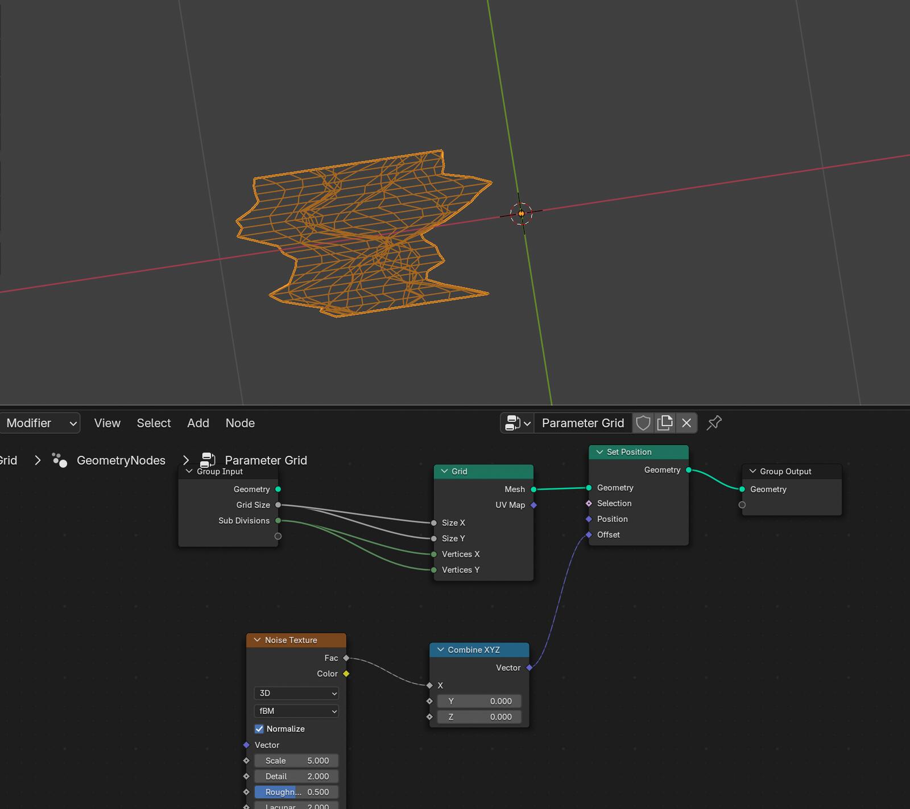The width and height of the screenshot is (910, 809).
Task: Open the fBM noise type dropdown
Action: (296, 711)
